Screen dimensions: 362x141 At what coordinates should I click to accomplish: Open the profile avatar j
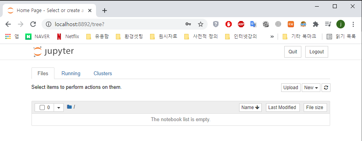point(341,24)
